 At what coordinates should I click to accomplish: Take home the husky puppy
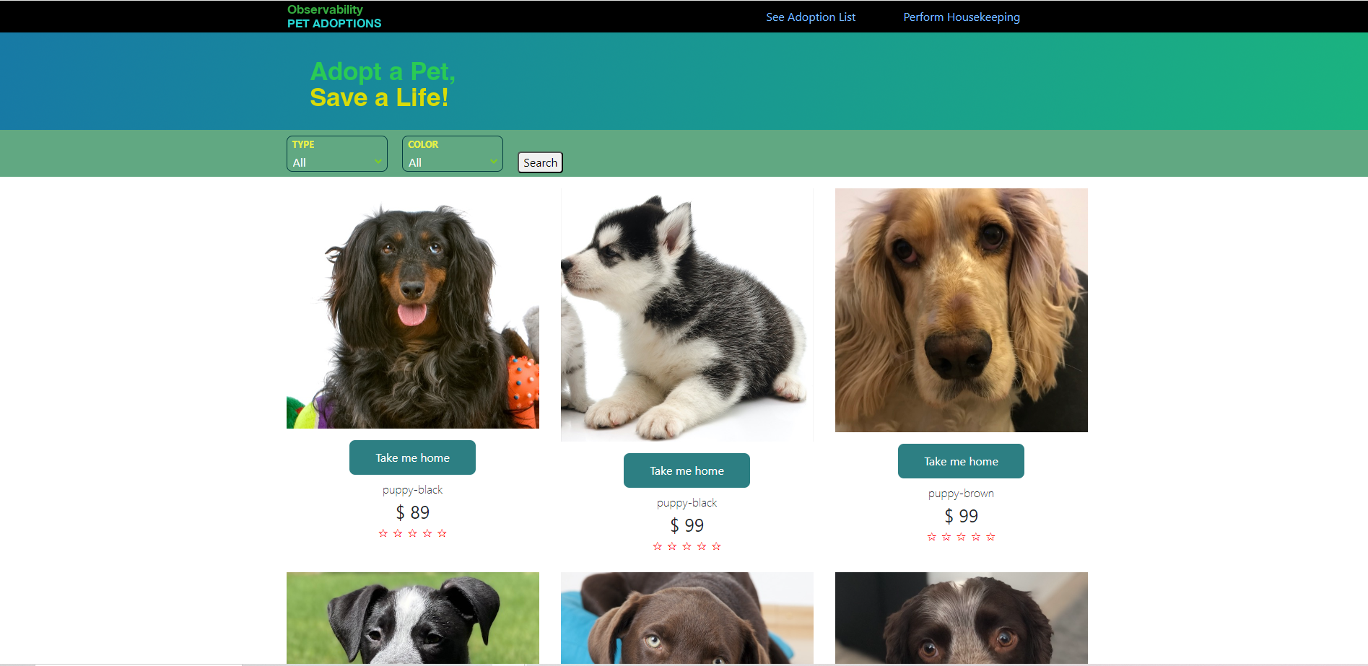point(687,470)
